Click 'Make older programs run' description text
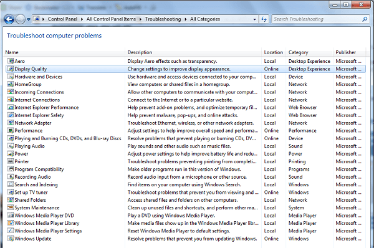 click(x=184, y=169)
